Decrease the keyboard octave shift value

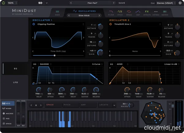[x=31, y=105]
